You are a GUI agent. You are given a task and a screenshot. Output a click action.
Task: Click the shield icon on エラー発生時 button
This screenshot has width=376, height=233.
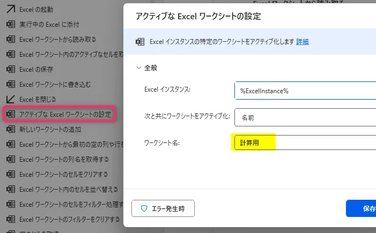(x=144, y=208)
